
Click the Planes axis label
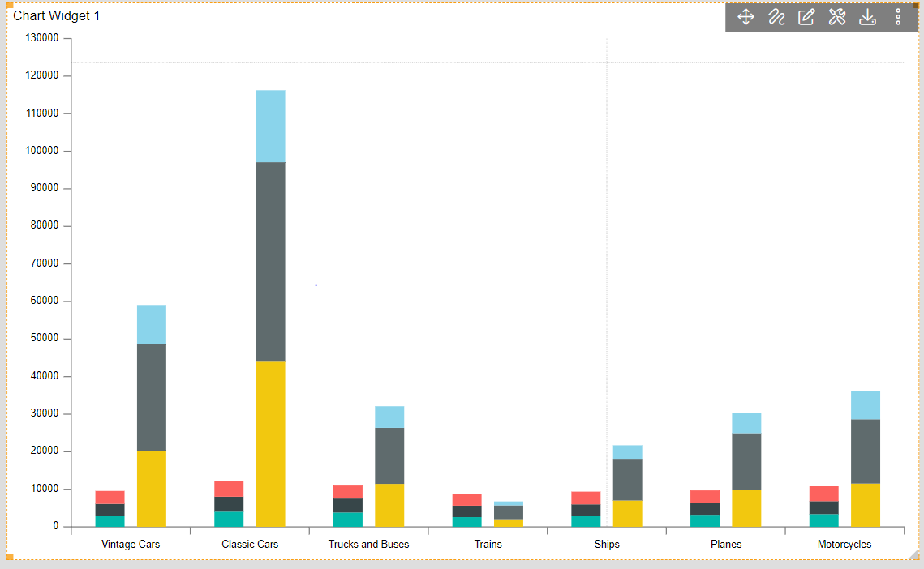[726, 544]
